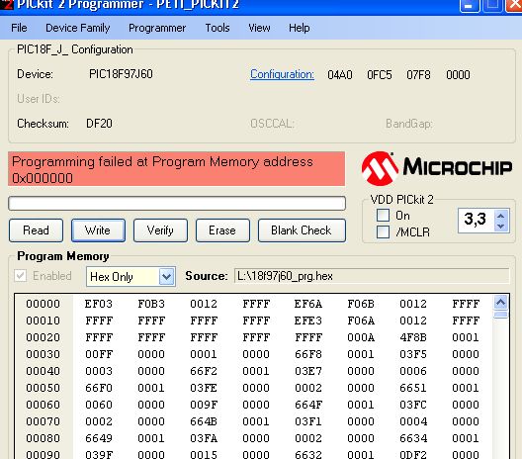Screen dimensions: 522x459
Task: Toggle Program Memory Enabled checkbox
Action: click(x=21, y=275)
